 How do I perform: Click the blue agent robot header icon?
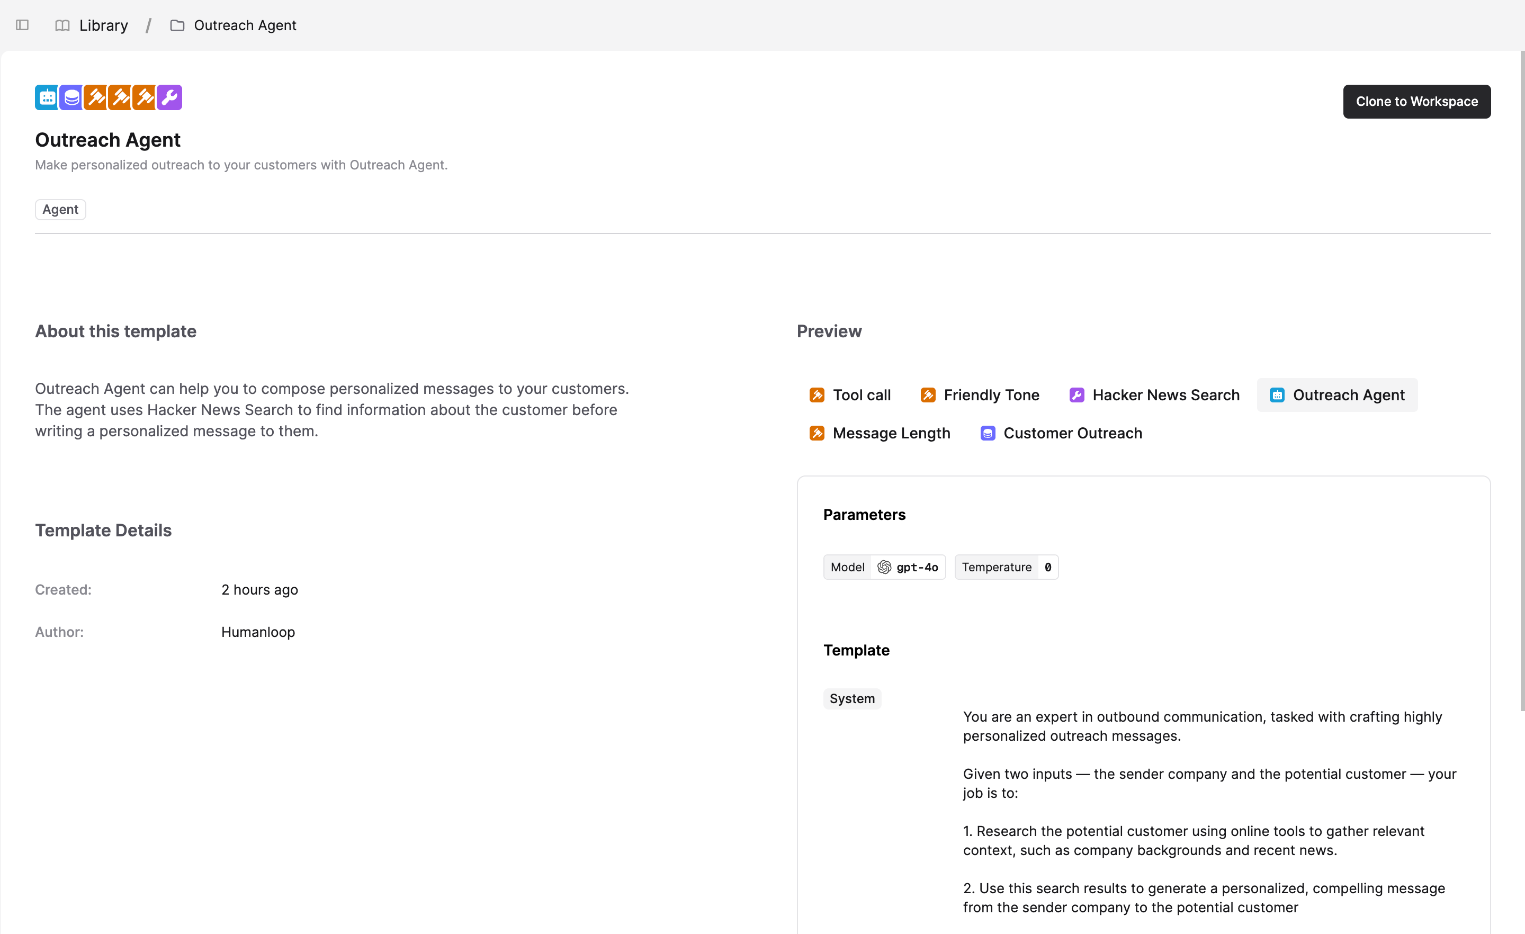[47, 97]
